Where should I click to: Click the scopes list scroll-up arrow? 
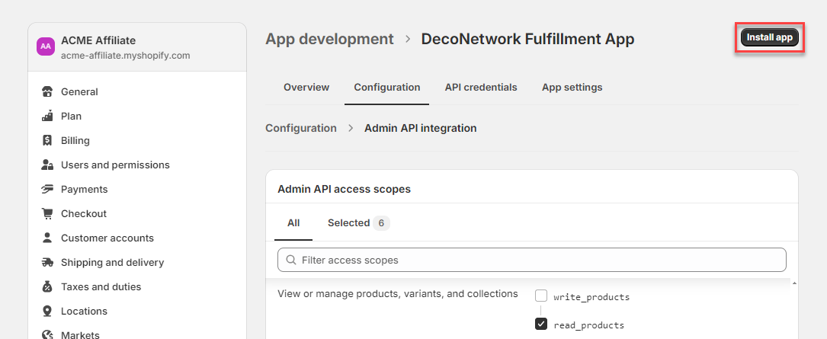pos(793,283)
